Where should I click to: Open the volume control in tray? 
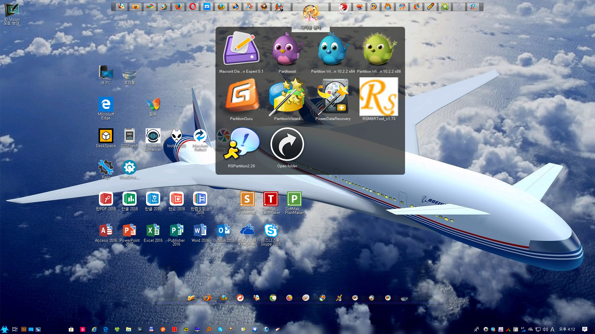tap(545, 329)
